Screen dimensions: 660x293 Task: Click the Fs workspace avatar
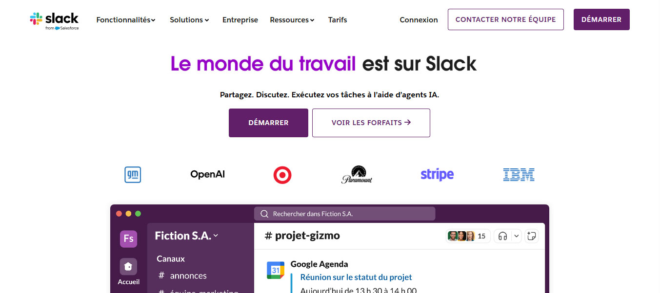[129, 238]
